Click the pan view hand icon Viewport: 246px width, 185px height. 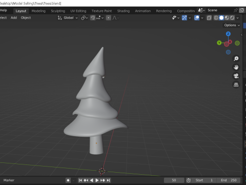236,67
